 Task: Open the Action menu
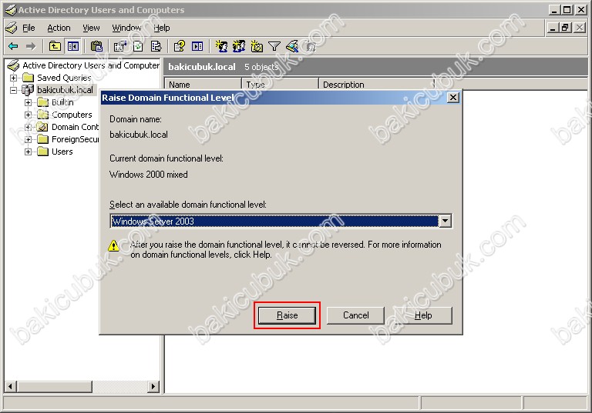coord(59,28)
